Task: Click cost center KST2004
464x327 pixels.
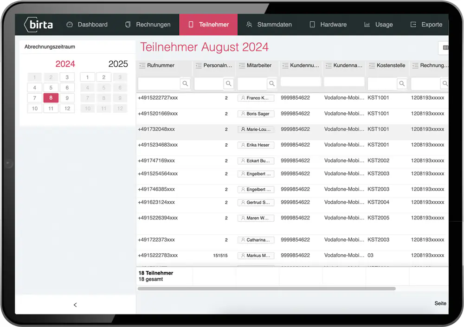Action: [x=378, y=202]
